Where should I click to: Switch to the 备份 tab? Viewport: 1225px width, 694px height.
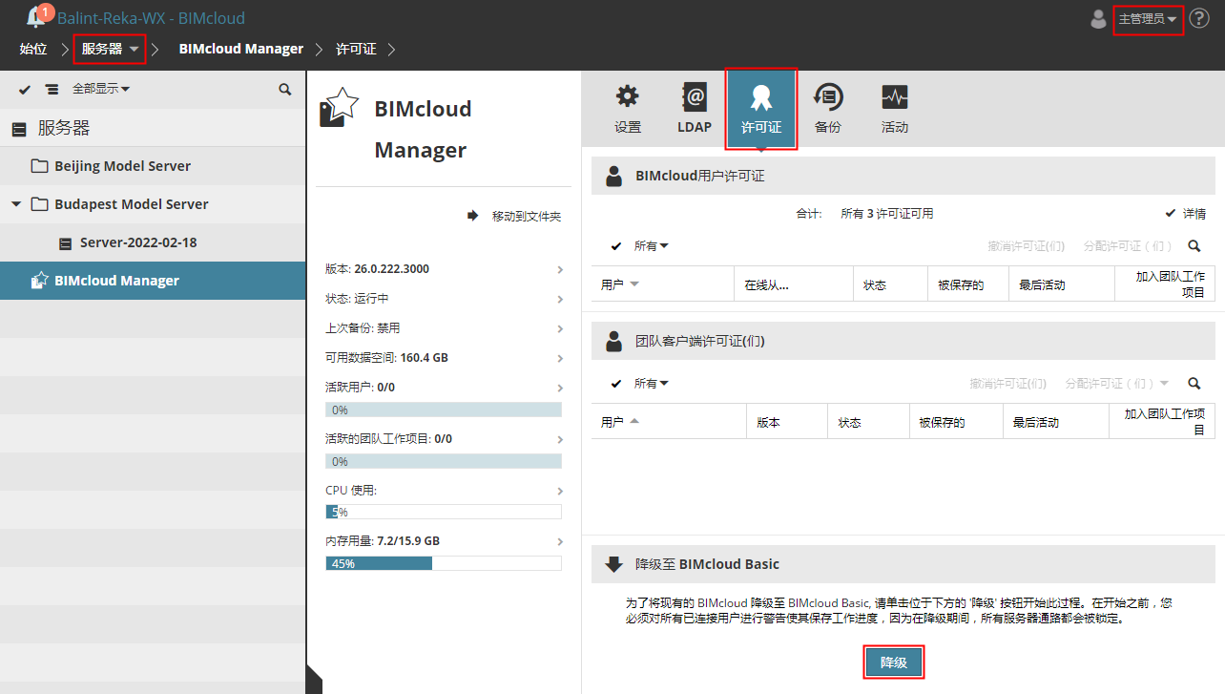[x=828, y=109]
